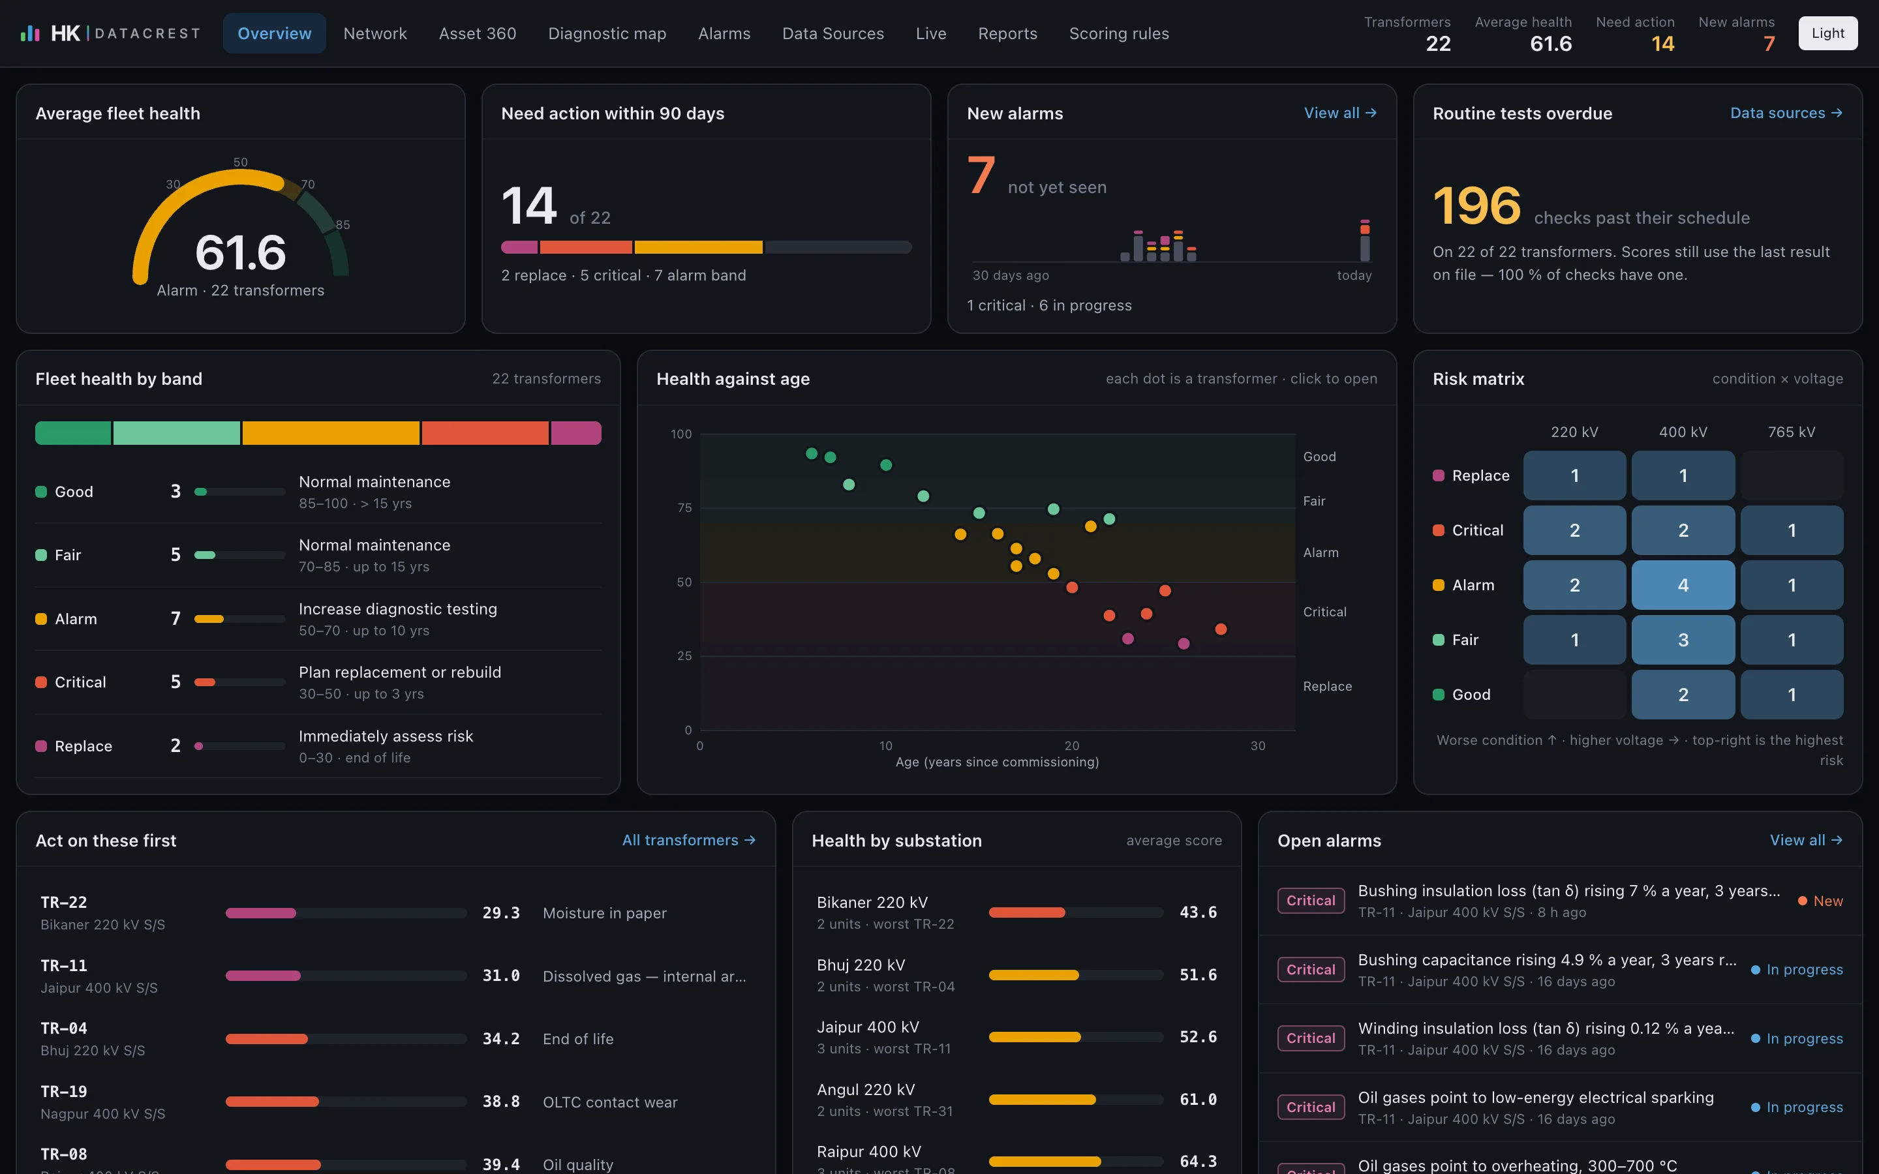Select the Alarms tab in top navigation
This screenshot has width=1879, height=1174.
tap(724, 33)
